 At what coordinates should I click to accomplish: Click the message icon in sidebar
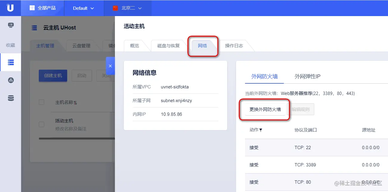(11, 25)
